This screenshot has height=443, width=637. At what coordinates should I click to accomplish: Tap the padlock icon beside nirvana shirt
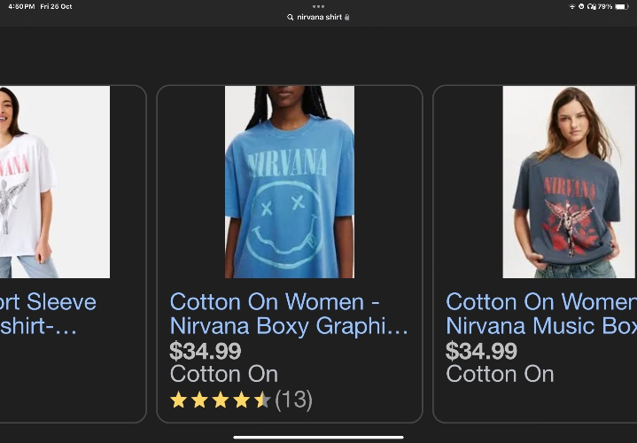[346, 17]
